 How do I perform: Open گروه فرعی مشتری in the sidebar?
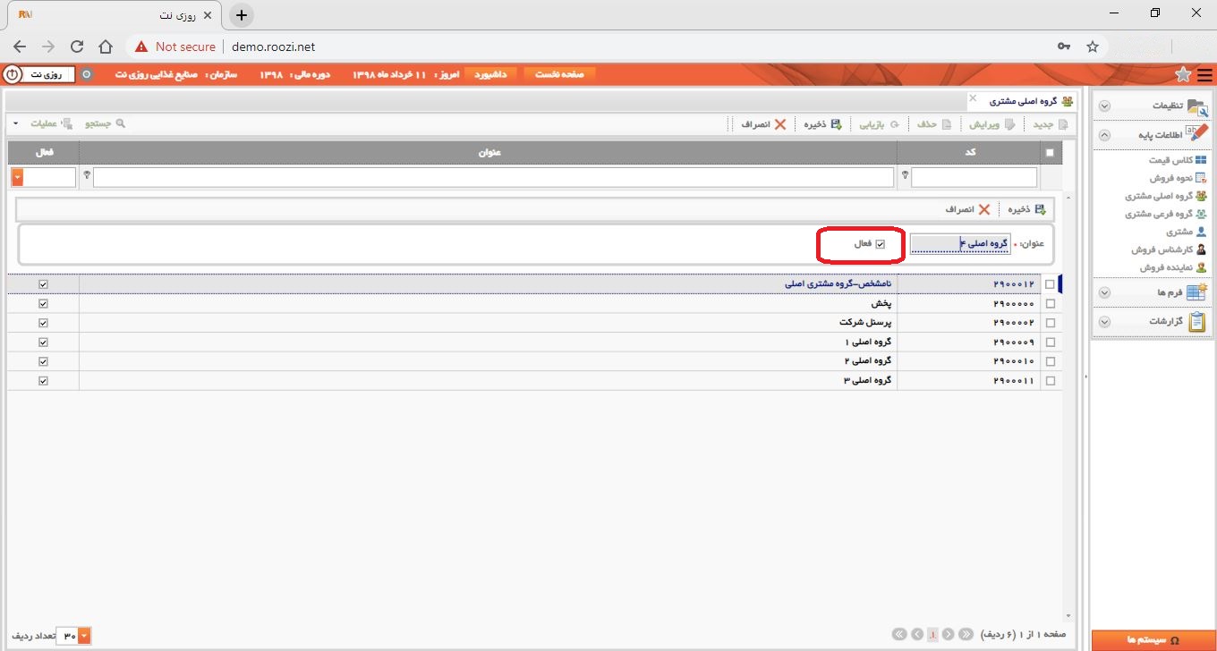coord(1166,214)
